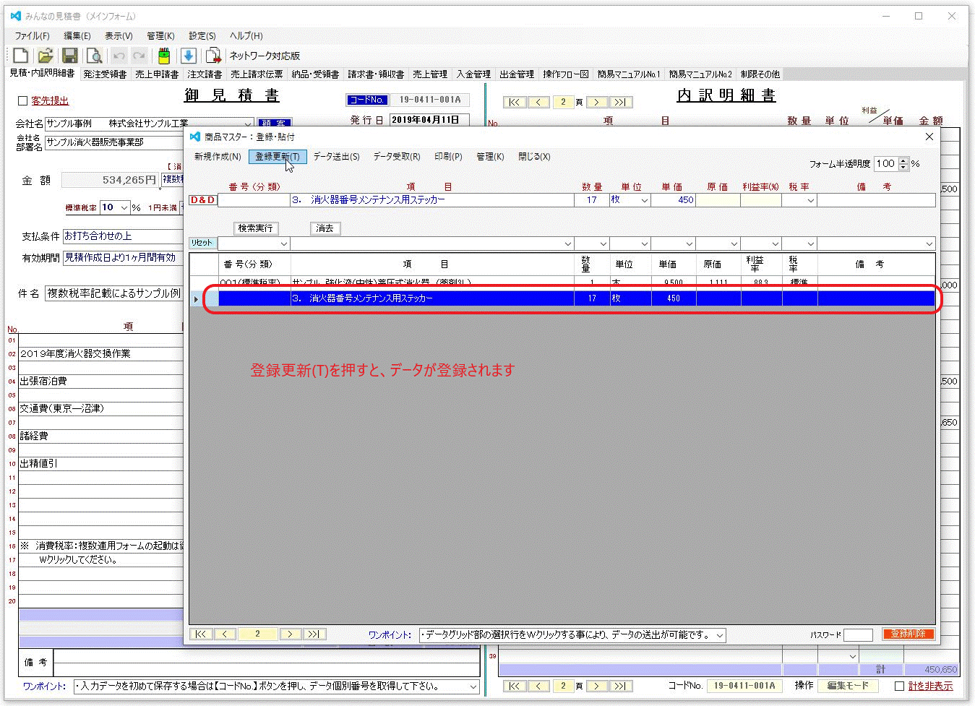Expand the 税率 dropdown in the dialog entry row

click(x=811, y=200)
